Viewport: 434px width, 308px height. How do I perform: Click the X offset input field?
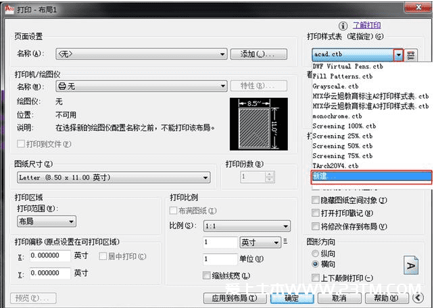[50, 256]
